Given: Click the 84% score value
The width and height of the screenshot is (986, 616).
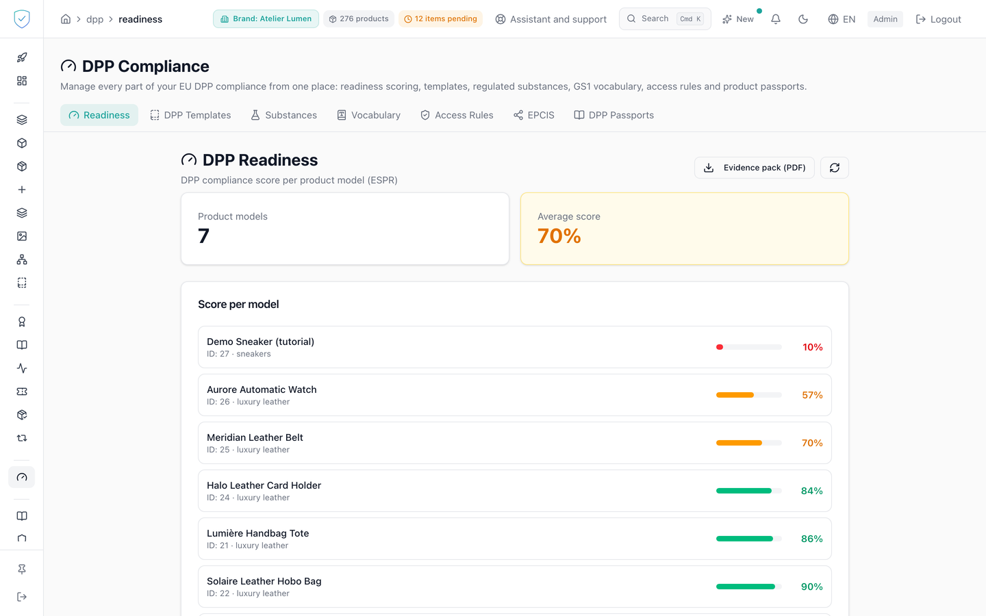Looking at the screenshot, I should pos(812,491).
